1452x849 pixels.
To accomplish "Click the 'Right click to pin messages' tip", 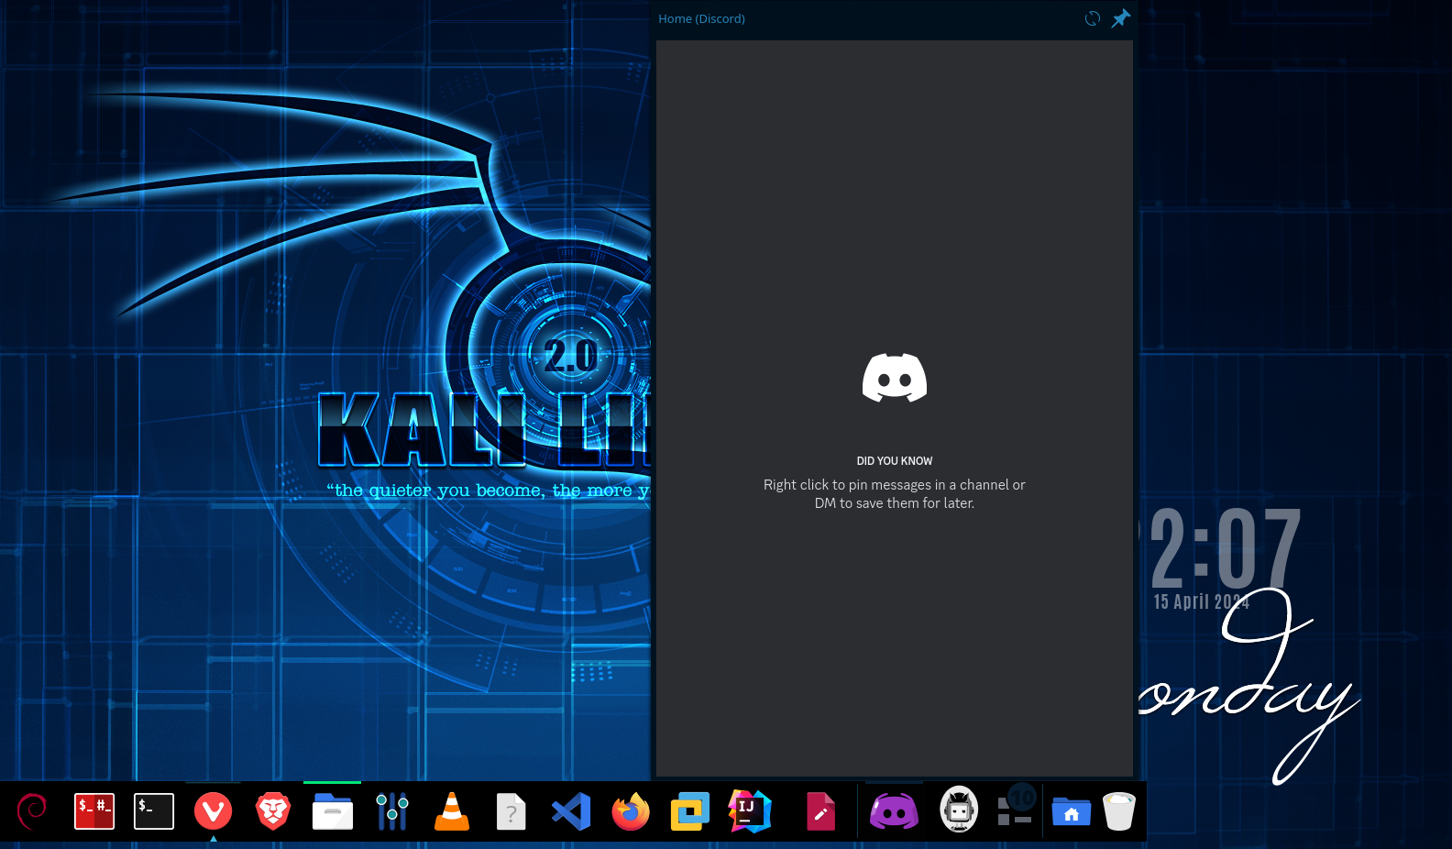I will [895, 493].
